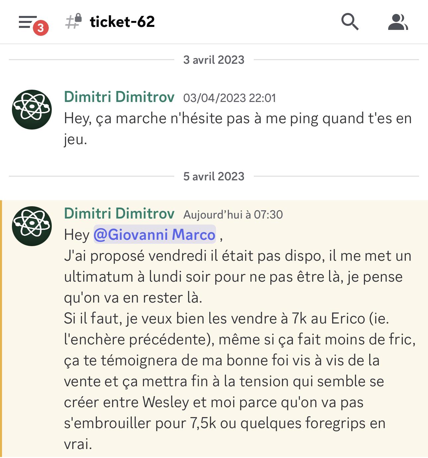
Task: Click Dimitri Dimitrov's avatar on today's message
Action: coord(32,226)
